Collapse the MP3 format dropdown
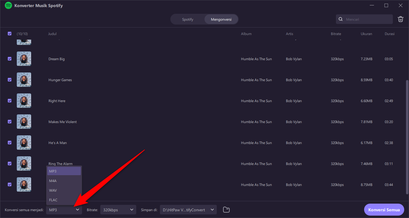This screenshot has height=218, width=409. click(64, 210)
